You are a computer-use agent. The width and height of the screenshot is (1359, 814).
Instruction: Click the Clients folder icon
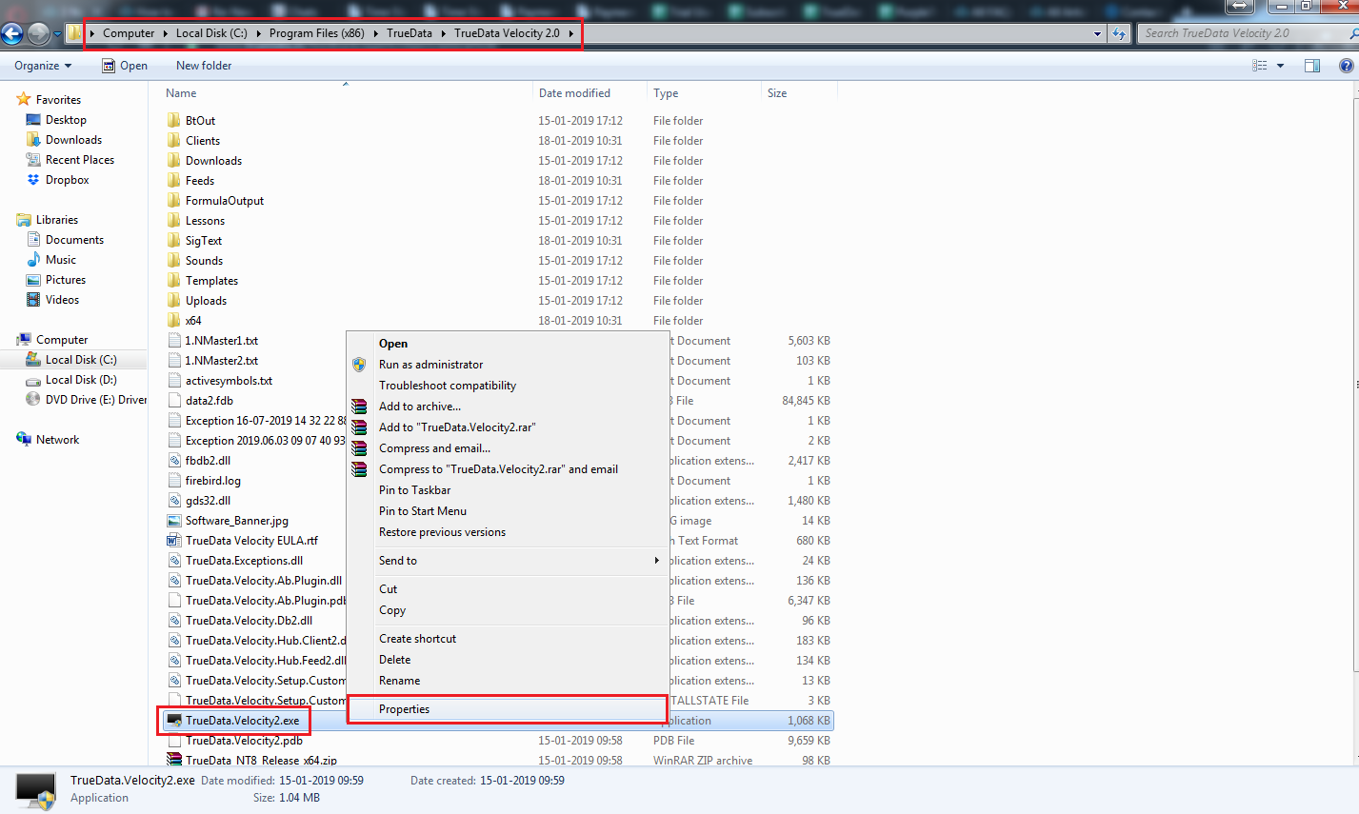coord(173,141)
